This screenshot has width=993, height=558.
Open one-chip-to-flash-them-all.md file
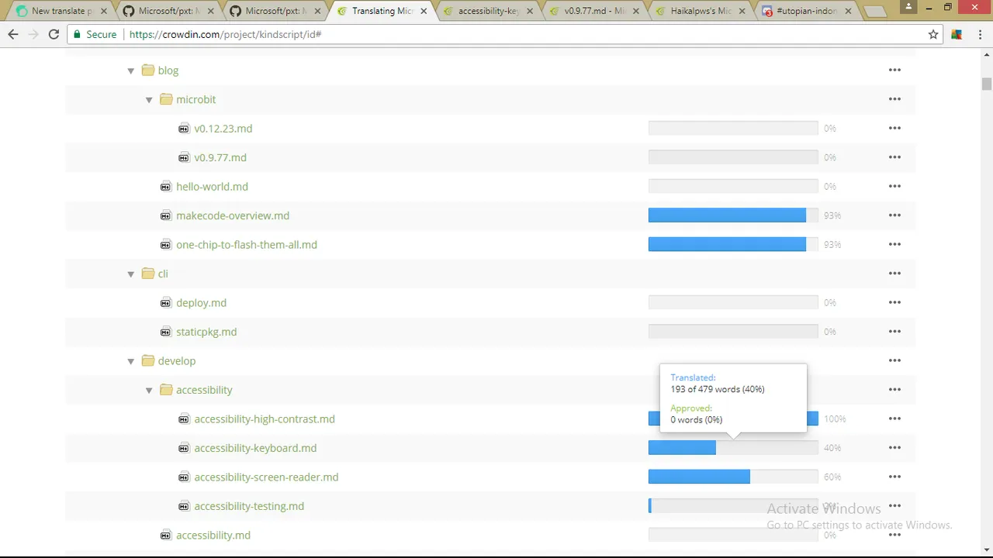click(x=247, y=245)
